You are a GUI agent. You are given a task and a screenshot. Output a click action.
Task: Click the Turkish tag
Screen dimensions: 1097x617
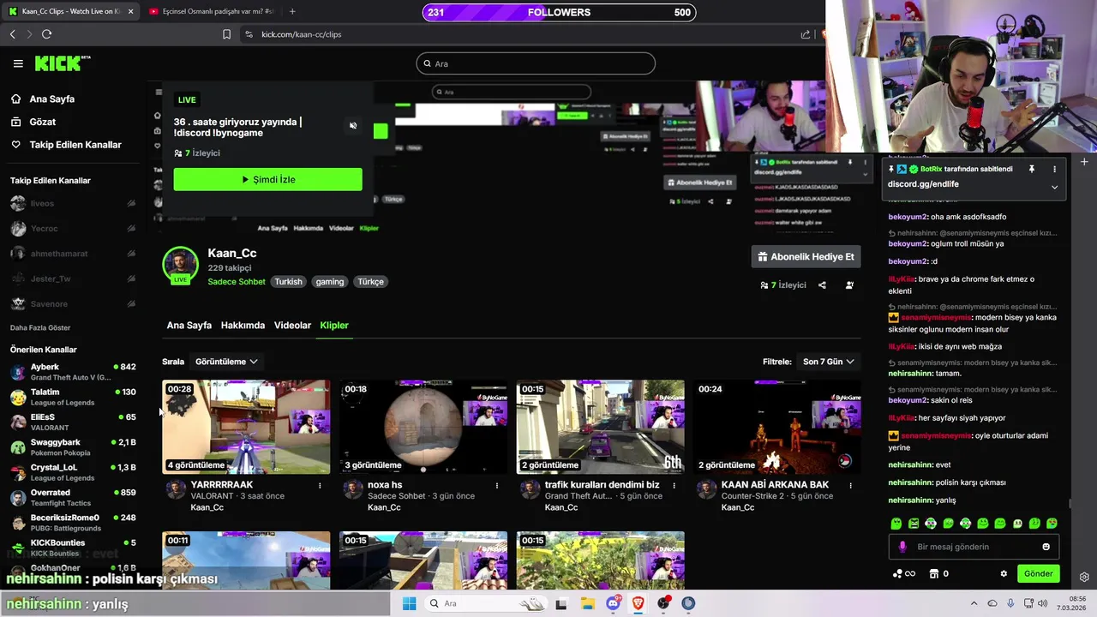(288, 282)
